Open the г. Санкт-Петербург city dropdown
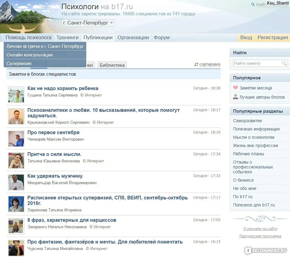 (x=88, y=23)
